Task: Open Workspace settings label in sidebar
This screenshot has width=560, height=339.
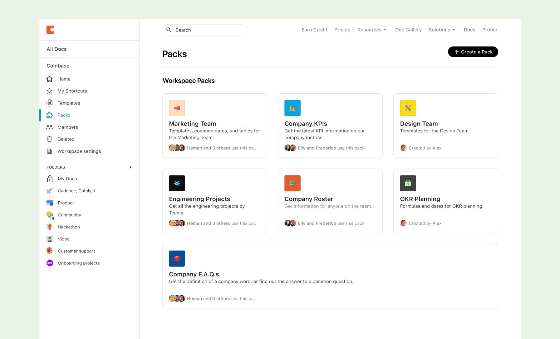Action: coord(79,151)
